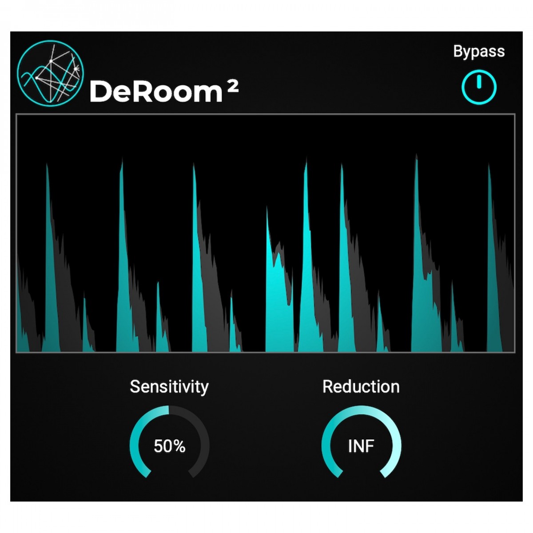
Task: Click the brightest cyan waveform block in center
Action: pyautogui.click(x=278, y=302)
